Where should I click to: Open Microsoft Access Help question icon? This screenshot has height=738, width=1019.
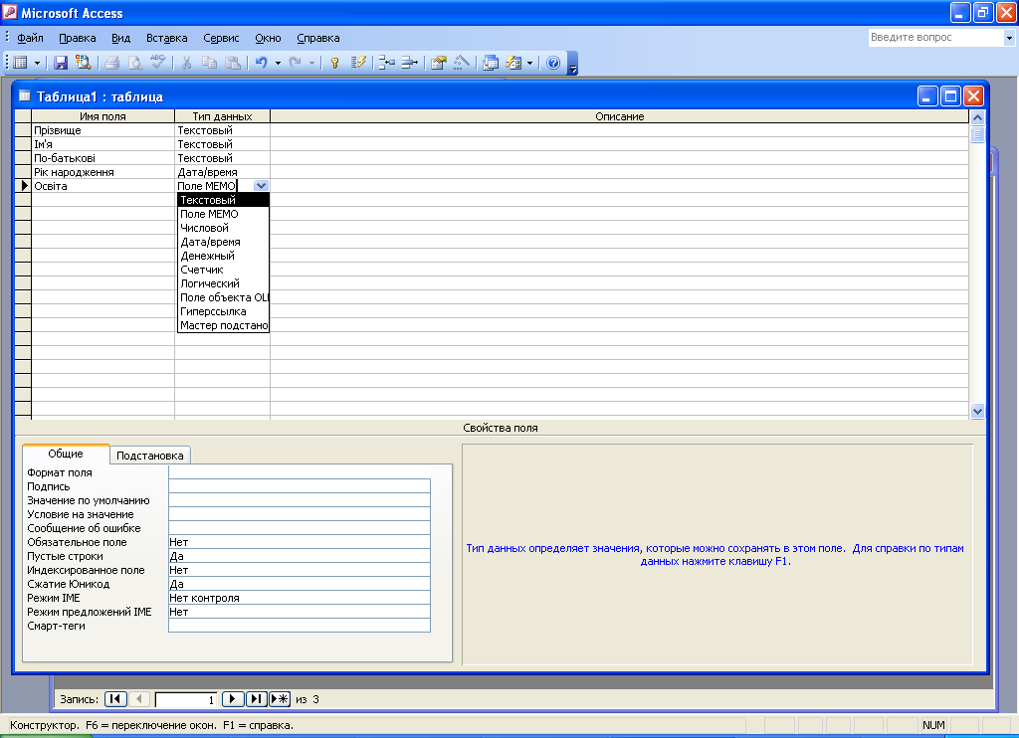click(x=553, y=63)
